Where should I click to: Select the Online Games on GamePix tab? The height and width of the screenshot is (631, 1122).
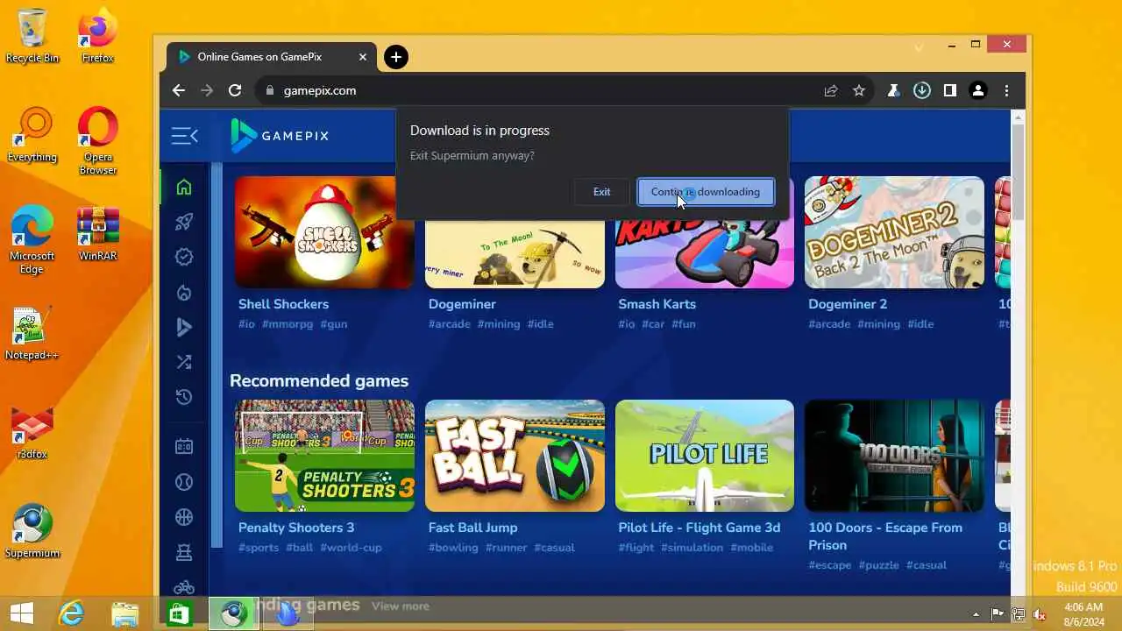point(272,57)
